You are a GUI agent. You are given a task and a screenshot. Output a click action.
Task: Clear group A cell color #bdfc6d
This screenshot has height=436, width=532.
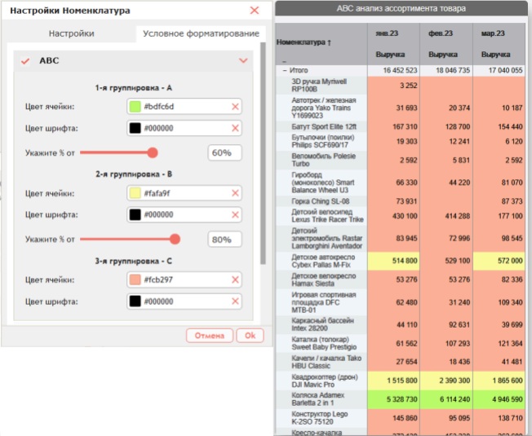pyautogui.click(x=235, y=107)
